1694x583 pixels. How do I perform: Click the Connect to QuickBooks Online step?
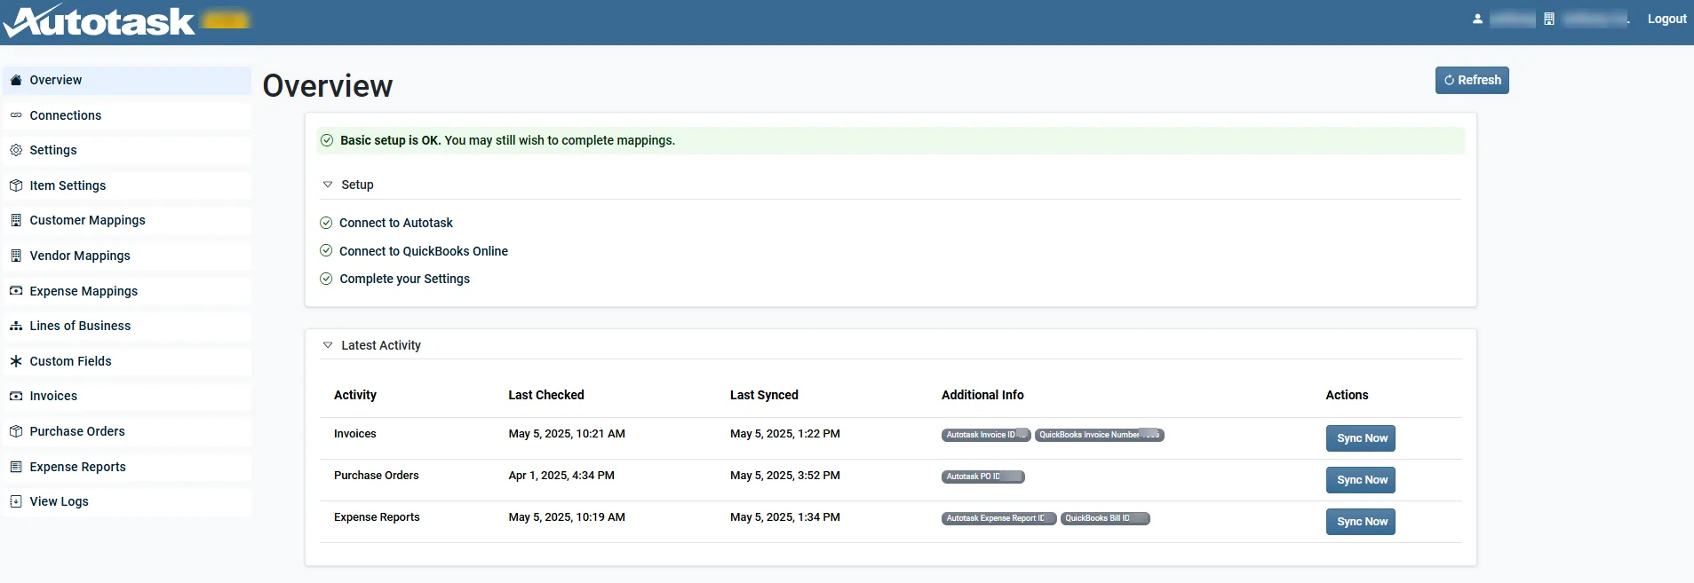[x=423, y=251]
